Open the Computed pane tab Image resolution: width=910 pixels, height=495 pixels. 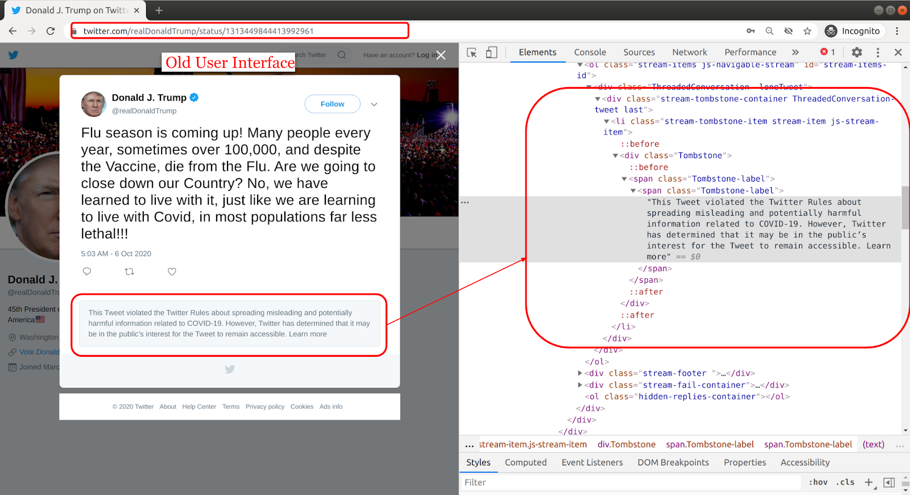[526, 463]
